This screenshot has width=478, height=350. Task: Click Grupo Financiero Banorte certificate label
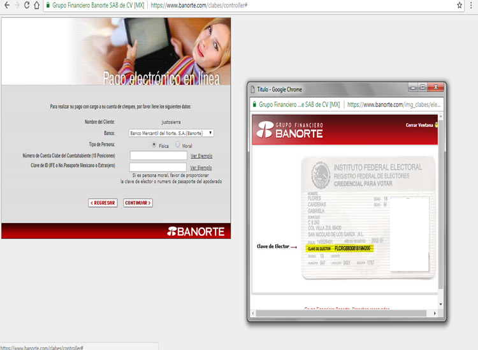coord(98,5)
